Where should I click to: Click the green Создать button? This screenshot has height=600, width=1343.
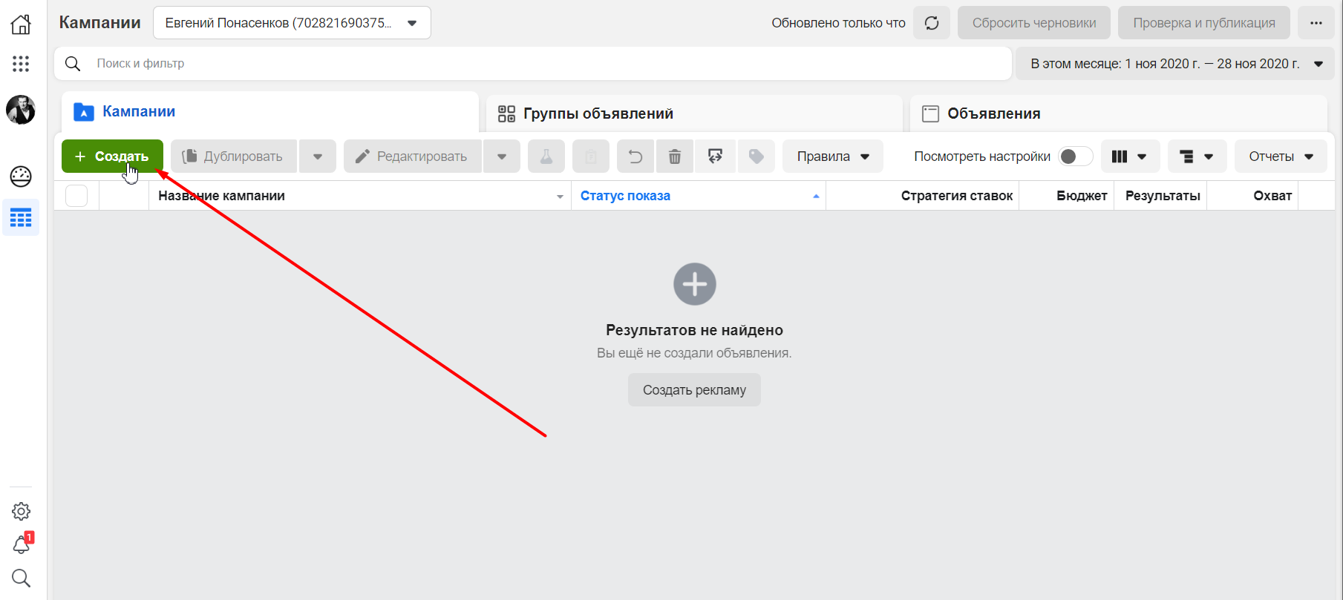click(x=112, y=156)
